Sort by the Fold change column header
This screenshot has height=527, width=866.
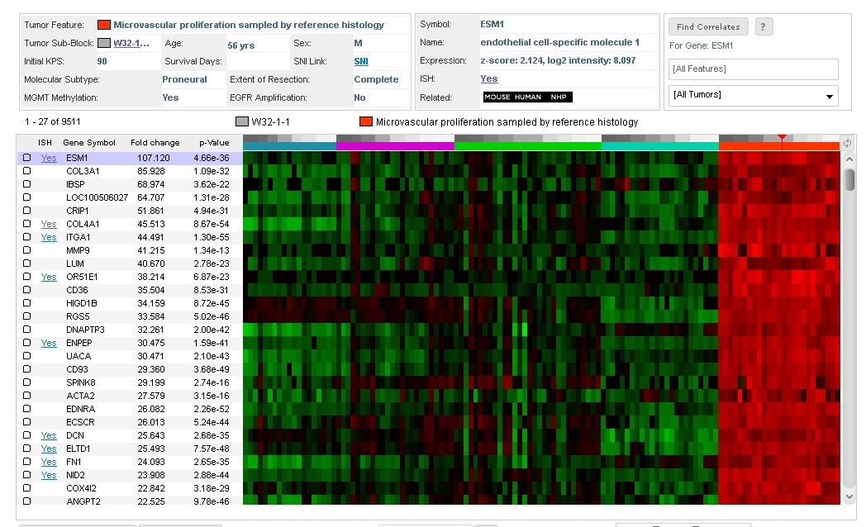[x=155, y=142]
